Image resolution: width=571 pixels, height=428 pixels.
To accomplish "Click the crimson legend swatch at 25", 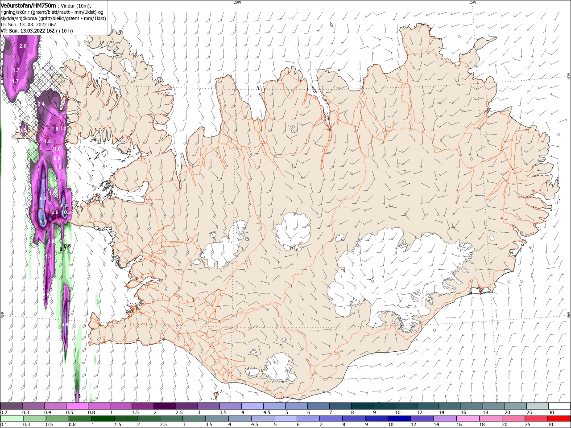I will [536, 419].
